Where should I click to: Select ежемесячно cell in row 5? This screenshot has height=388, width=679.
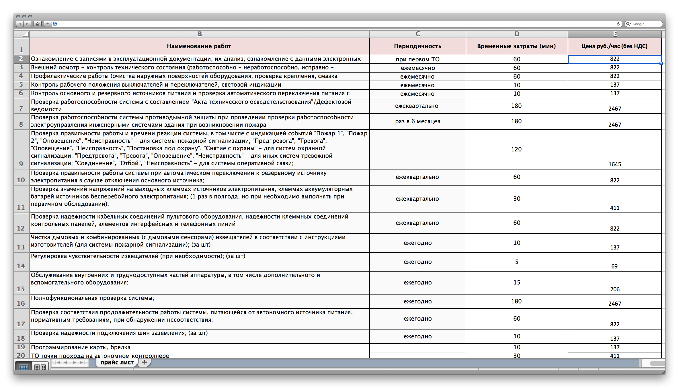(418, 85)
